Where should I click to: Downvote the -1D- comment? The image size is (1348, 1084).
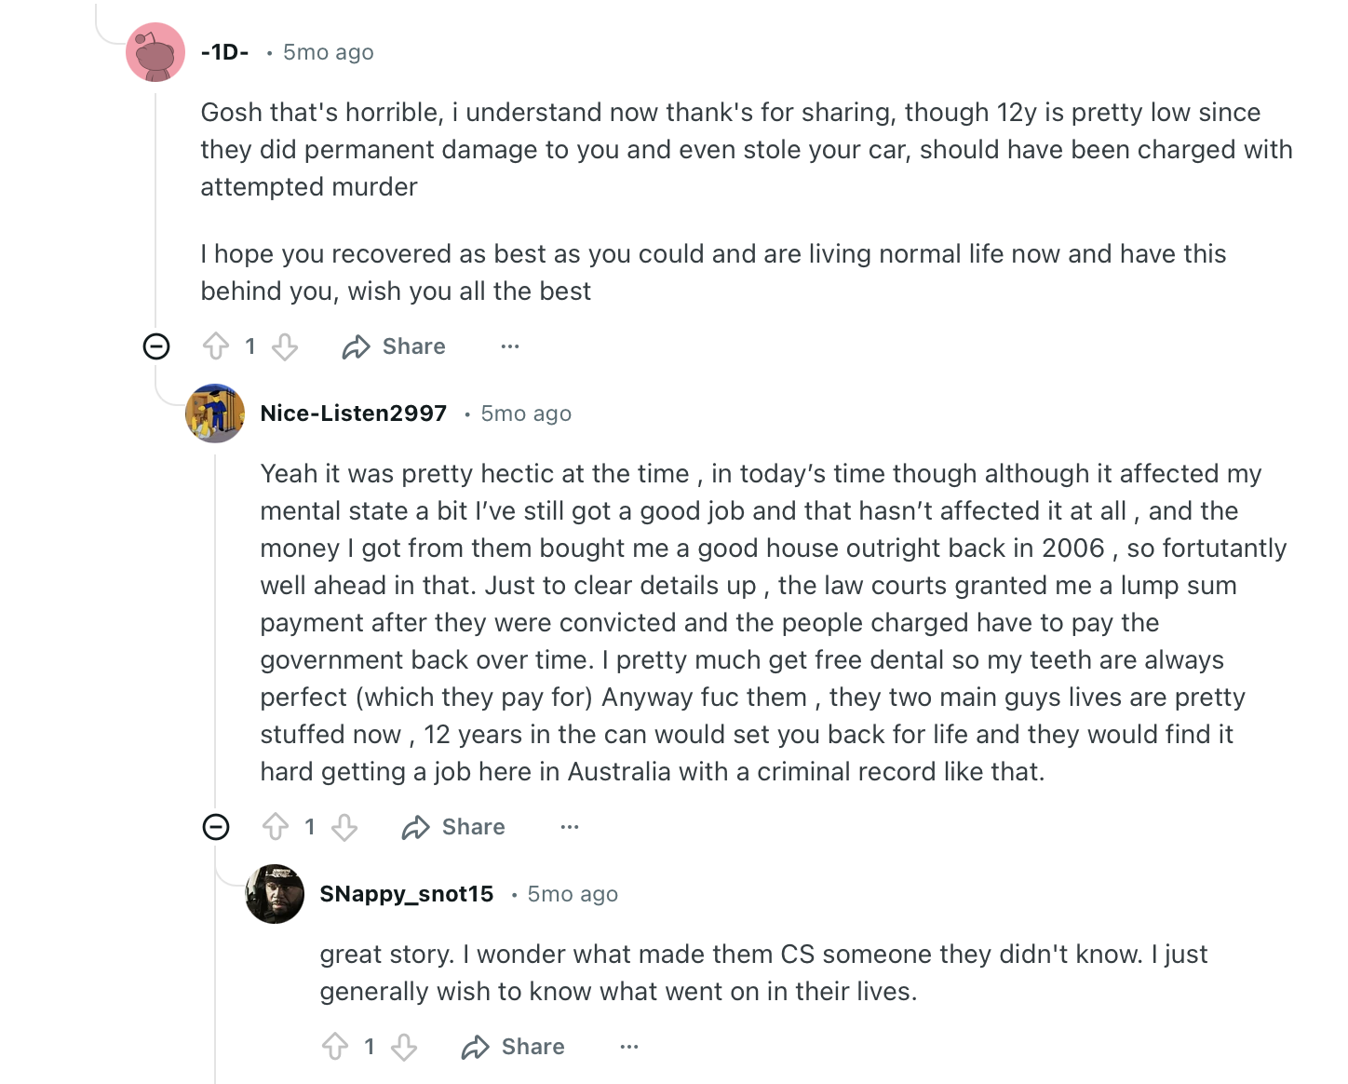285,346
